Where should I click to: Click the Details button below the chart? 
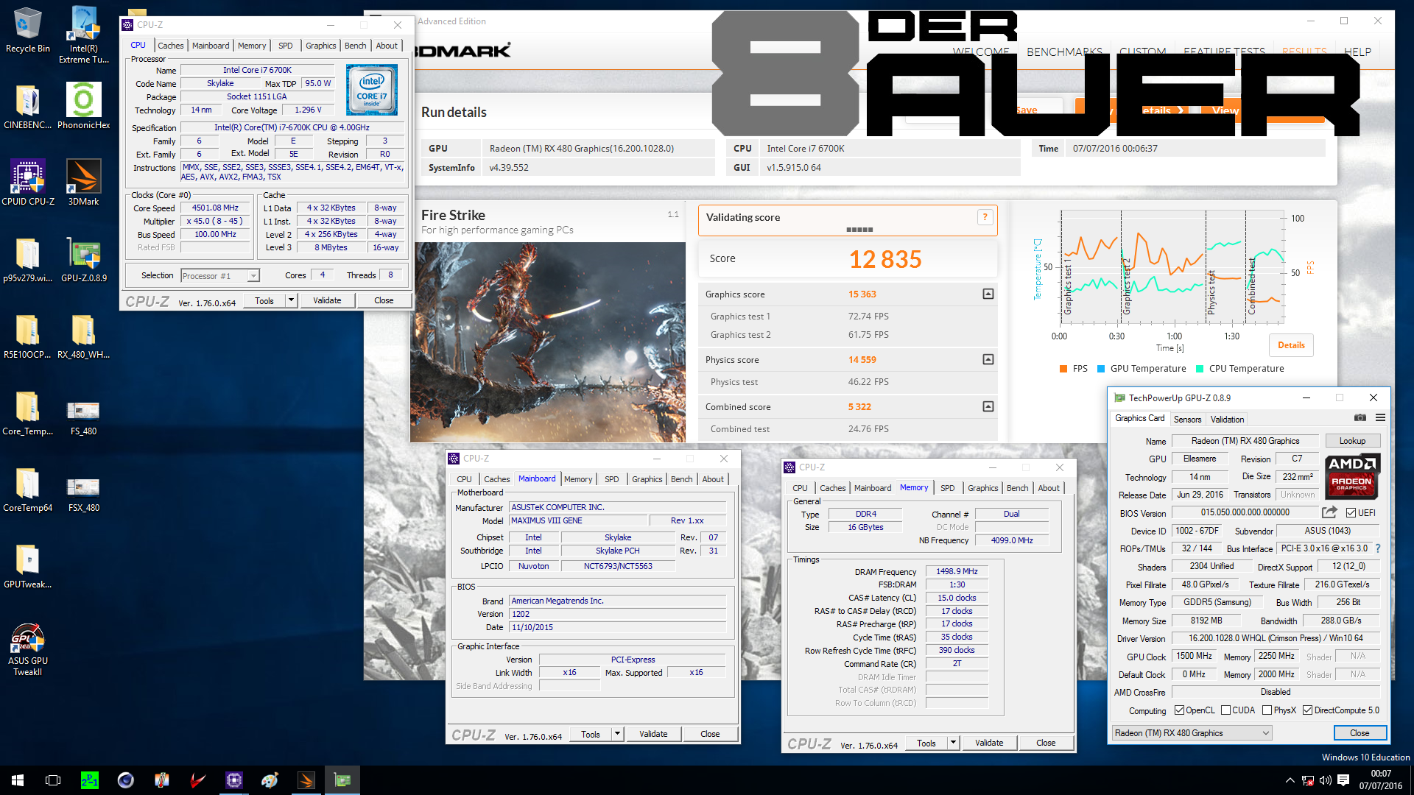[1291, 345]
